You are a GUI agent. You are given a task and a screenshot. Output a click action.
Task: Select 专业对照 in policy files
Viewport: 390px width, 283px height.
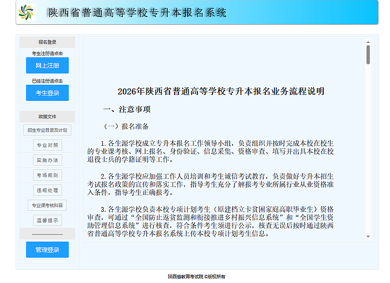pos(47,145)
